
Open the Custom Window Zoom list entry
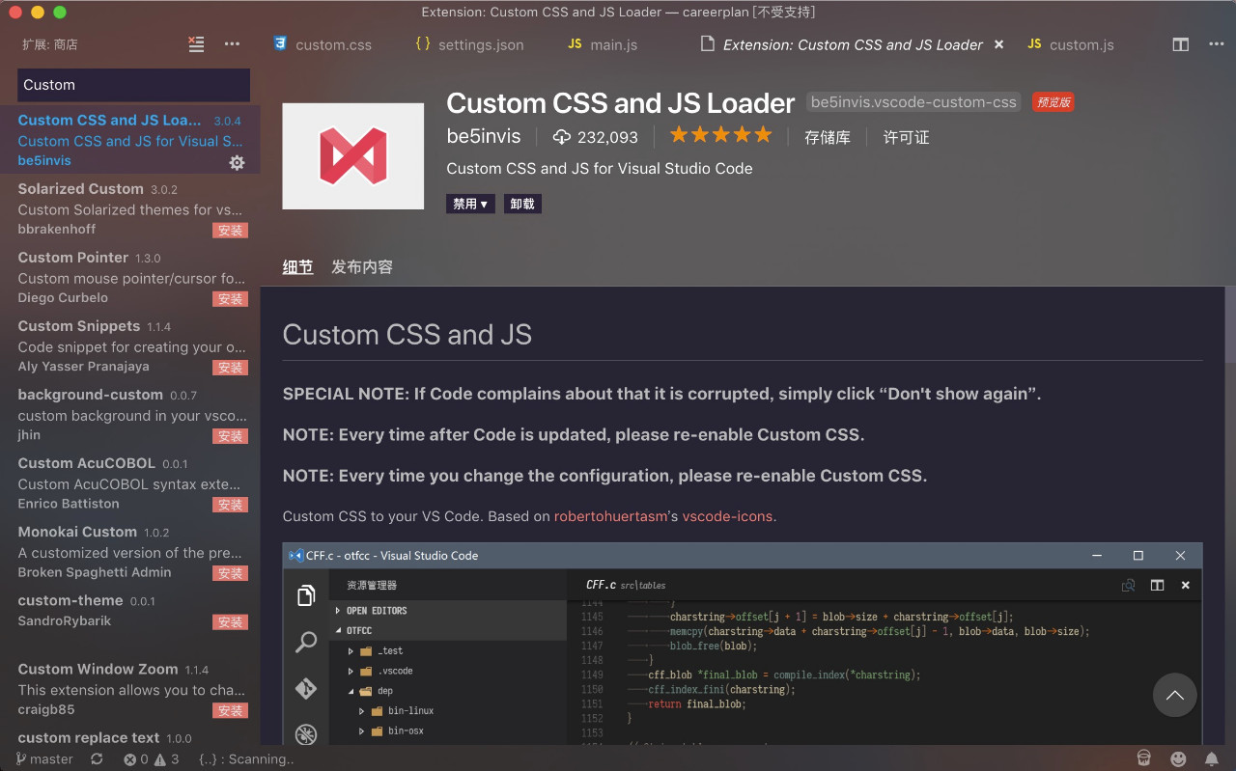129,688
